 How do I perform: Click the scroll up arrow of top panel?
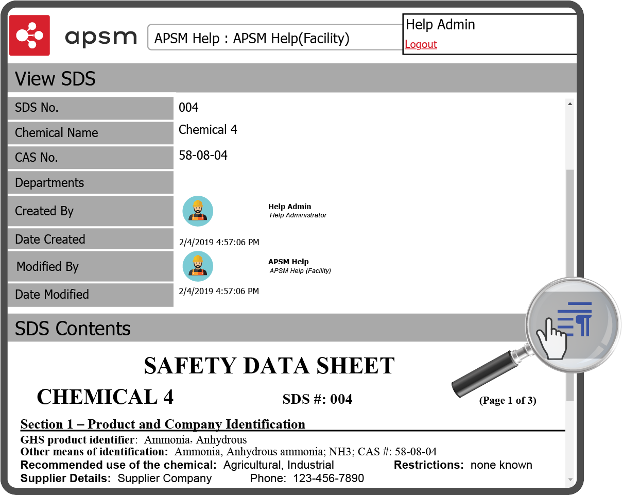click(570, 104)
